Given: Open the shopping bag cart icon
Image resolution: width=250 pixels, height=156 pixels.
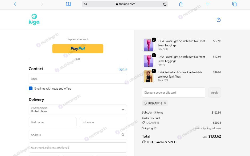Looking at the screenshot, I should (219, 20).
